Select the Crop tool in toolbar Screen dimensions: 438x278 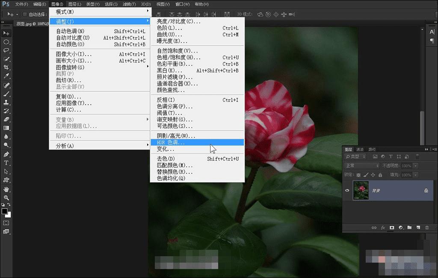(x=6, y=67)
